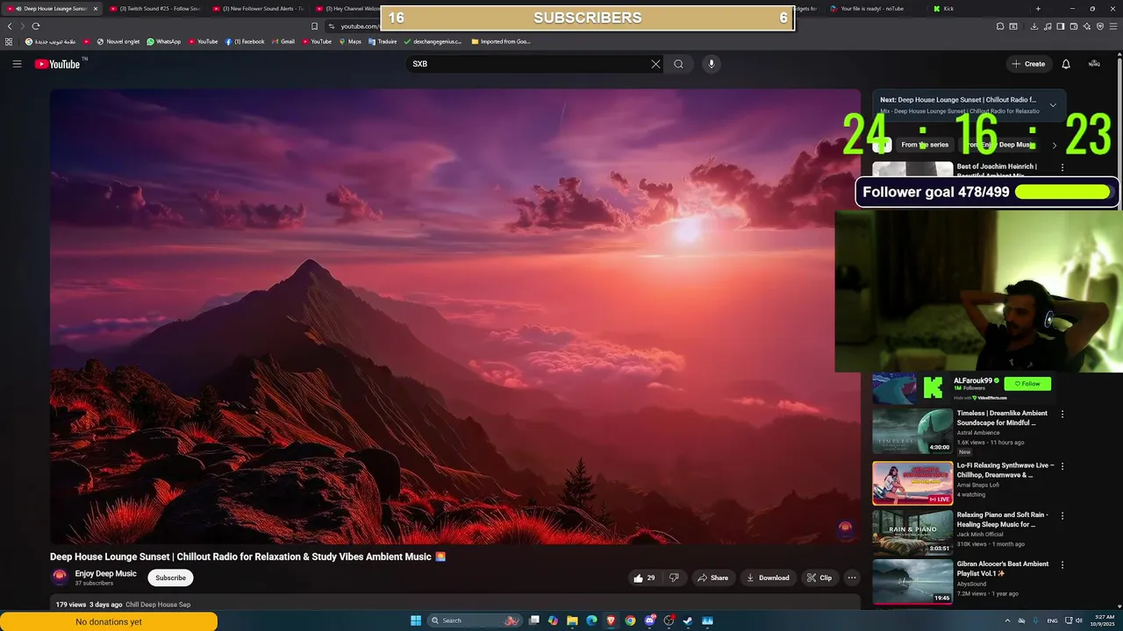This screenshot has width=1123, height=631.
Task: Open options for Joachim Heinrich video
Action: [1062, 167]
